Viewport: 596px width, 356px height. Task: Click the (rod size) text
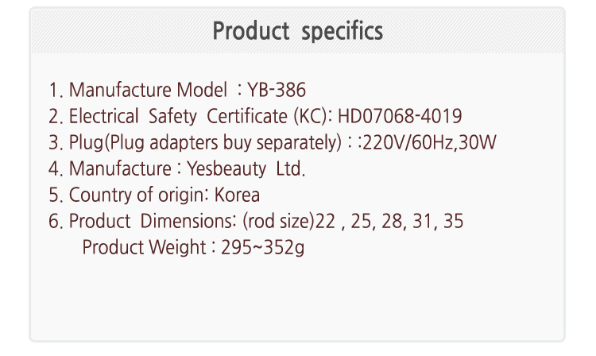click(x=277, y=221)
